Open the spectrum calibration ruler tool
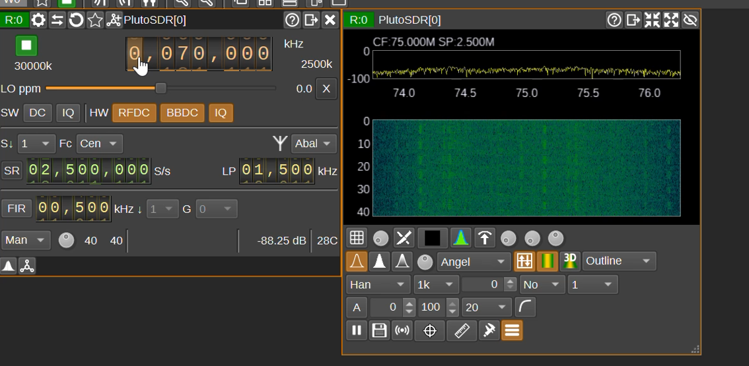749x366 pixels. pos(462,330)
